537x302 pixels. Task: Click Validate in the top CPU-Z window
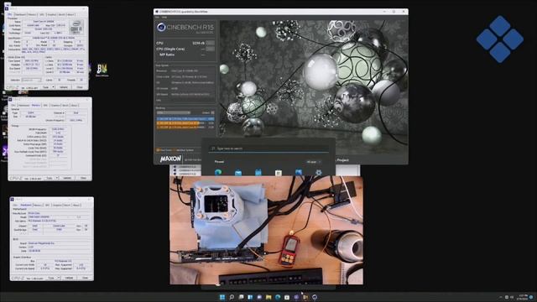pyautogui.click(x=64, y=87)
